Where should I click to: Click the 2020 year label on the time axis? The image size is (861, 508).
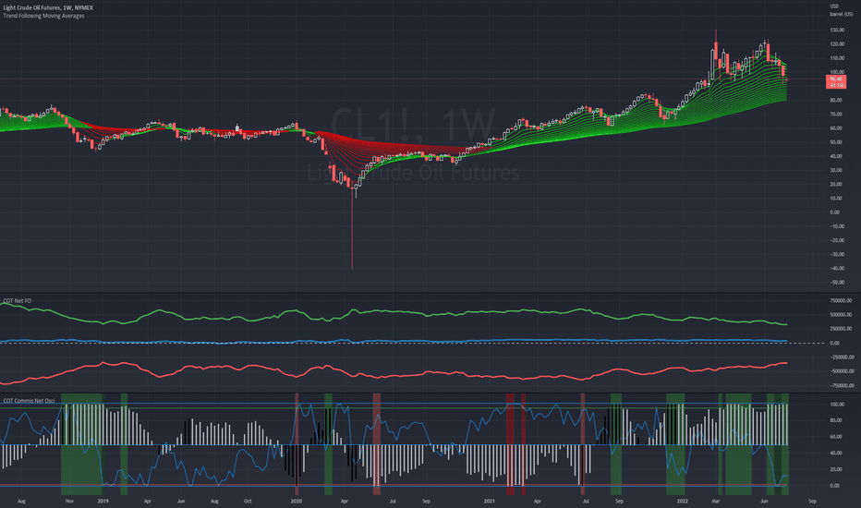coord(296,501)
